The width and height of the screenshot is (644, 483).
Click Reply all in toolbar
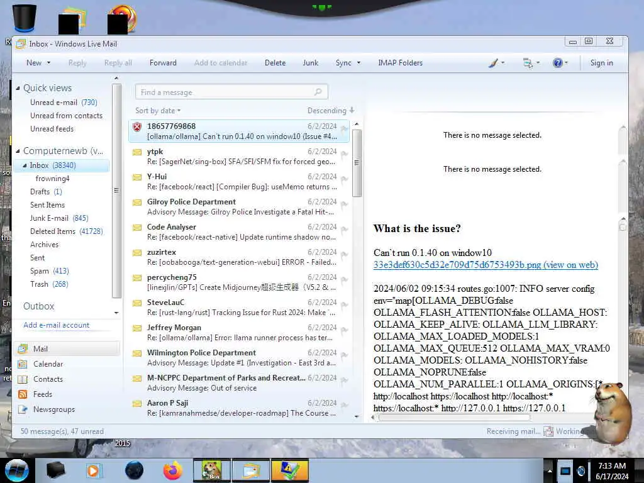[118, 63]
